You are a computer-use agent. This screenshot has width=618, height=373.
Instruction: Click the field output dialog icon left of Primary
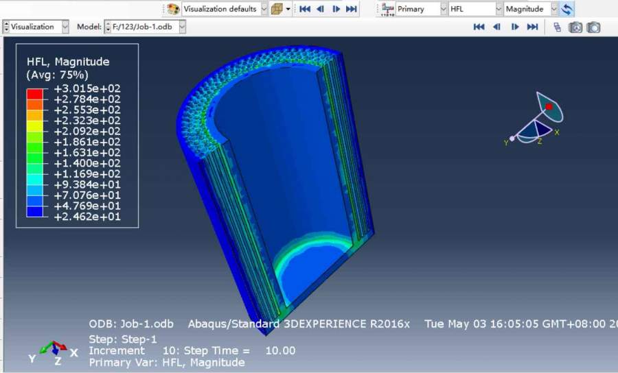[387, 9]
